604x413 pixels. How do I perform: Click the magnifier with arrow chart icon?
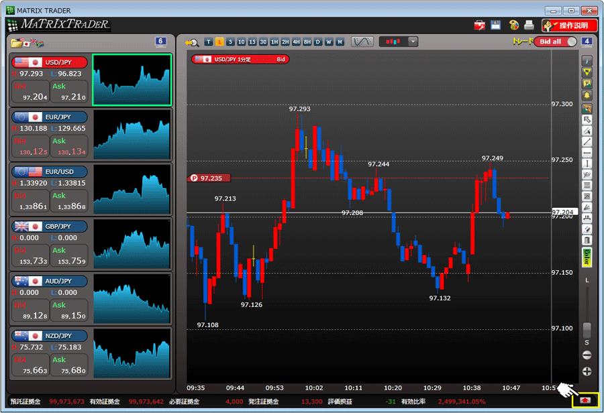coord(191,42)
